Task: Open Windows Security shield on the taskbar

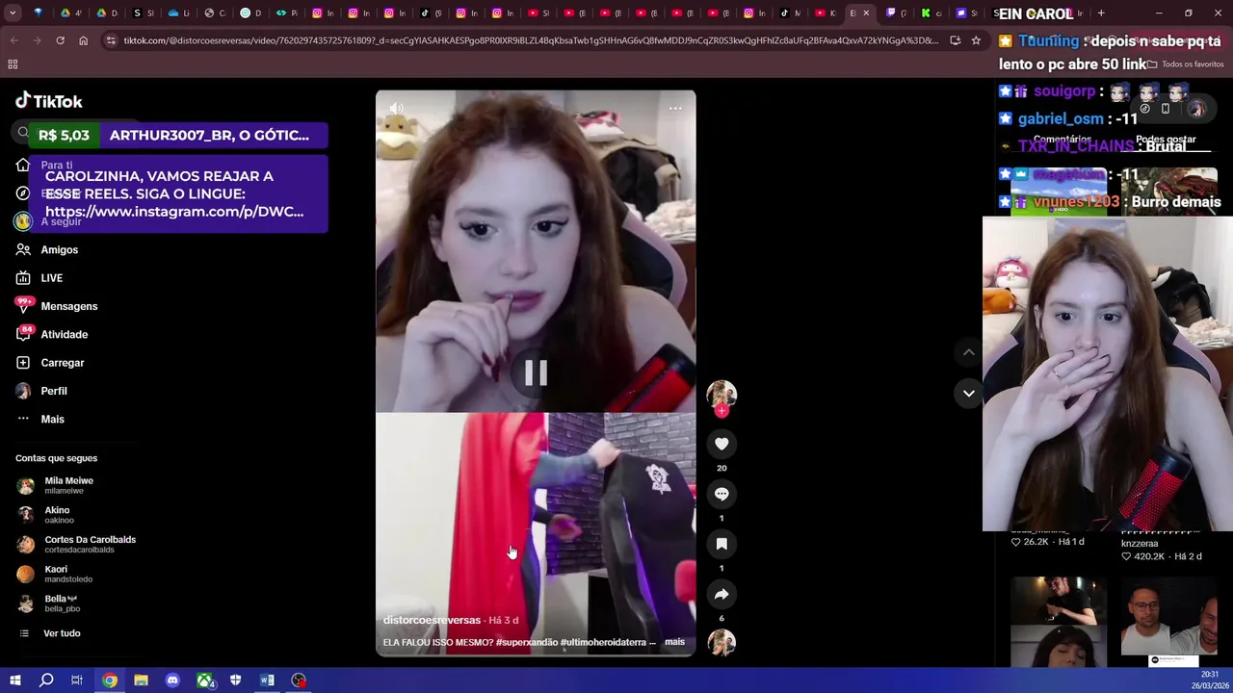Action: point(235,680)
